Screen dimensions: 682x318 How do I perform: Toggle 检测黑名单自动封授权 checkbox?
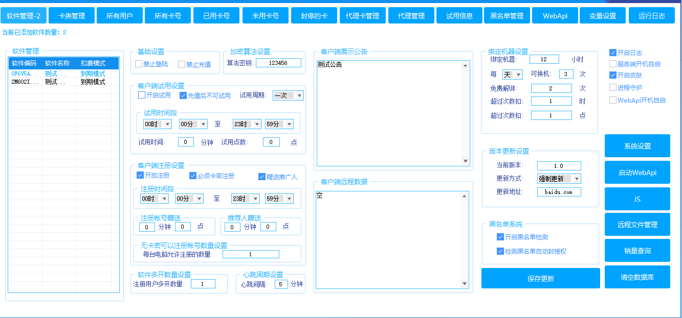(532, 251)
